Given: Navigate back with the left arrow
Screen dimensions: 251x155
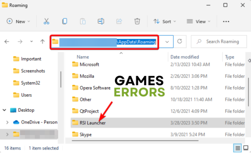Looking at the screenshot, I should pos(7,42).
